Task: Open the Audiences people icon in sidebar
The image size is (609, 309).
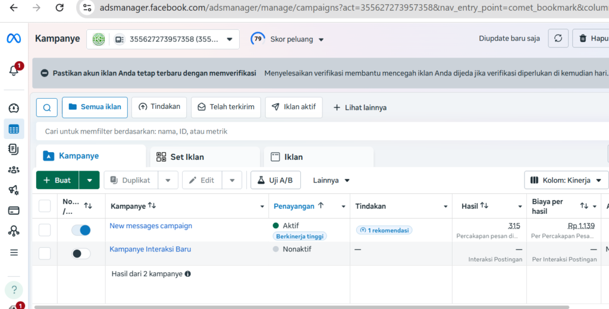Action: 14,170
